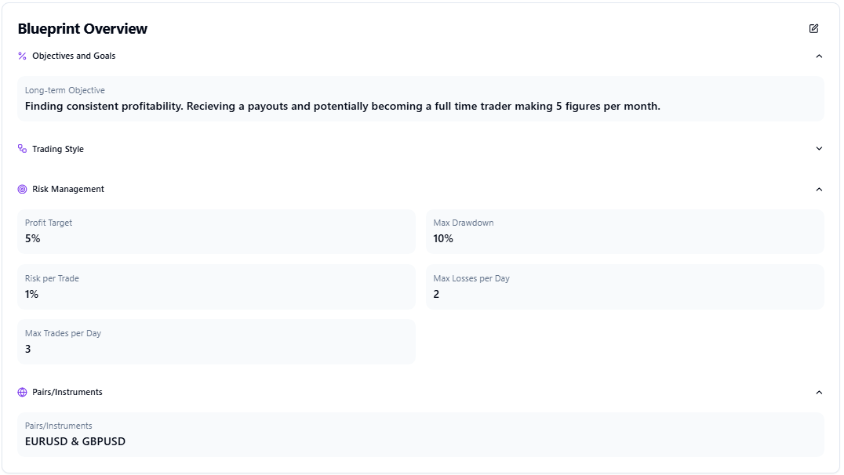Collapse Pairs/Instruments section using its chevron
The image size is (844, 475).
click(819, 393)
